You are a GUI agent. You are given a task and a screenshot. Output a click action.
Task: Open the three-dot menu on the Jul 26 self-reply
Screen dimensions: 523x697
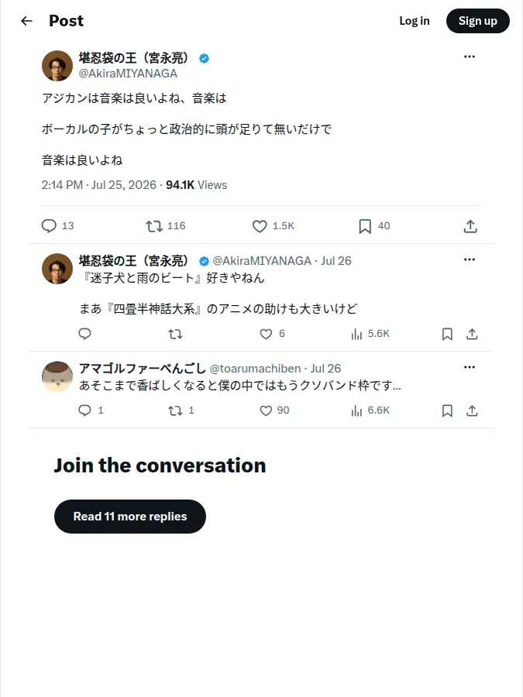[x=470, y=259]
